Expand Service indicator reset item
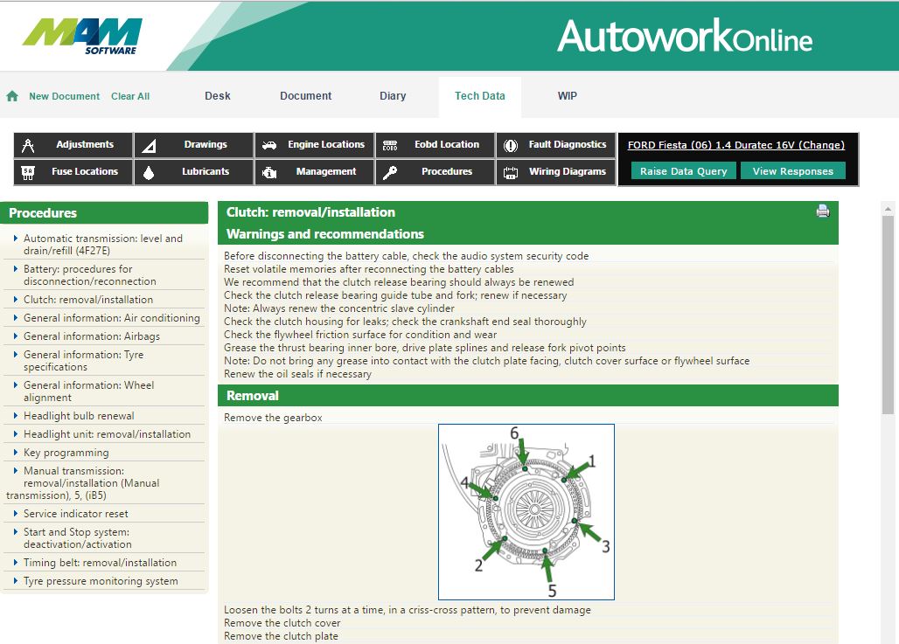 click(x=75, y=514)
